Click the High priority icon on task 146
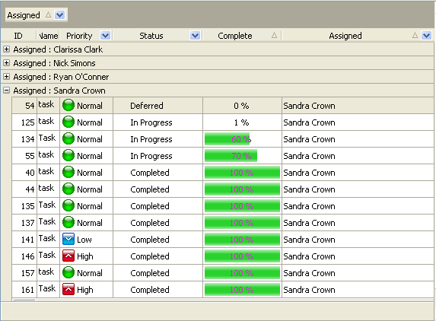 68,256
